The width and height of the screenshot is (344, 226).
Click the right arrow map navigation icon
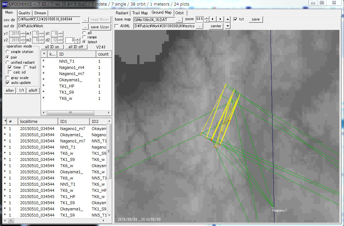(x=220, y=19)
